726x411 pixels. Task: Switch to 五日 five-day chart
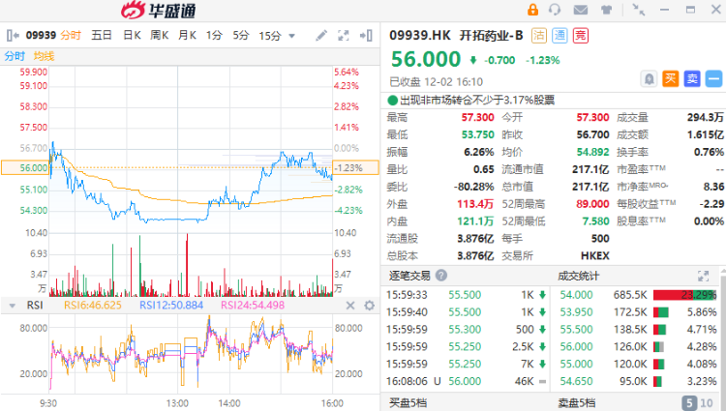[x=102, y=35]
